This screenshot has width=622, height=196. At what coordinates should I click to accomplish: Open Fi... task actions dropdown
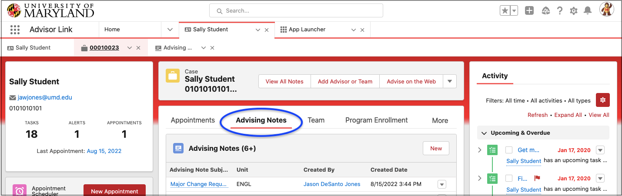600,178
